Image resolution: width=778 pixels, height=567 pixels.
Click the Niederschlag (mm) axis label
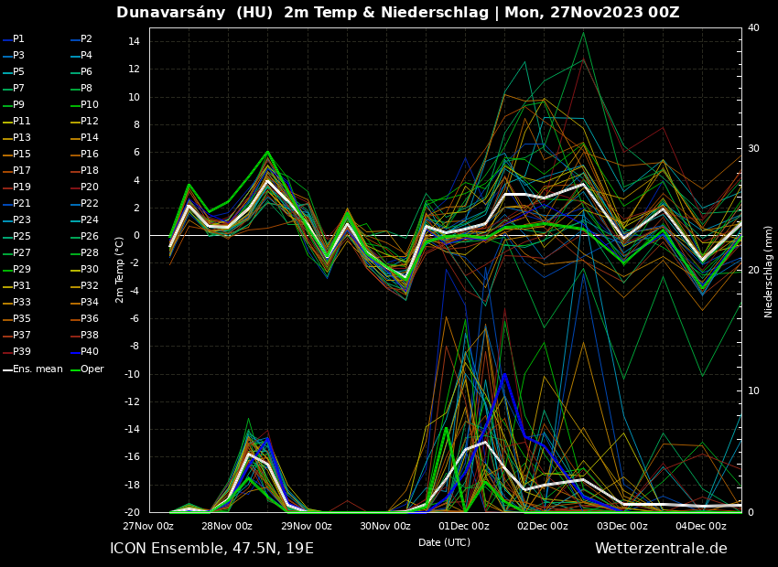click(x=769, y=271)
